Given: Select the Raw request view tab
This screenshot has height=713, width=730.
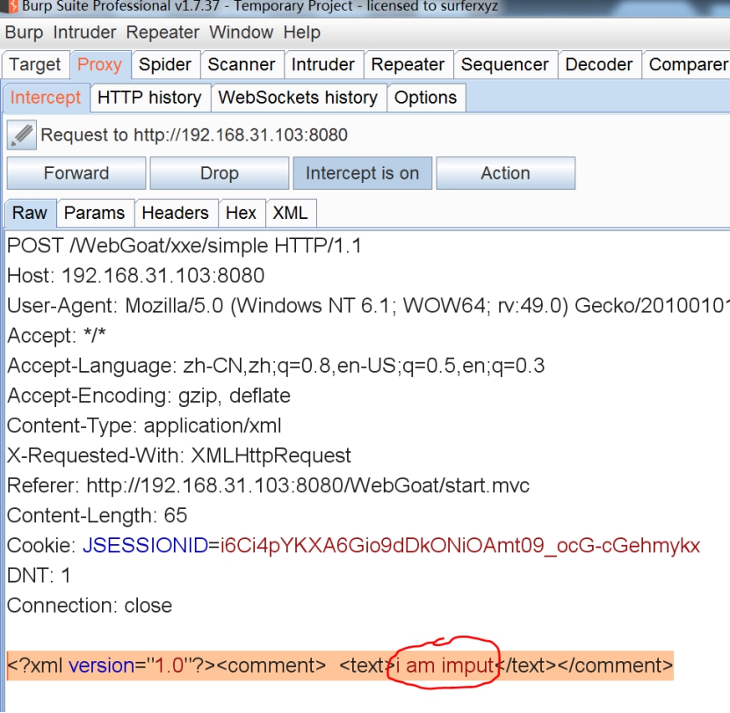Looking at the screenshot, I should tap(30, 213).
